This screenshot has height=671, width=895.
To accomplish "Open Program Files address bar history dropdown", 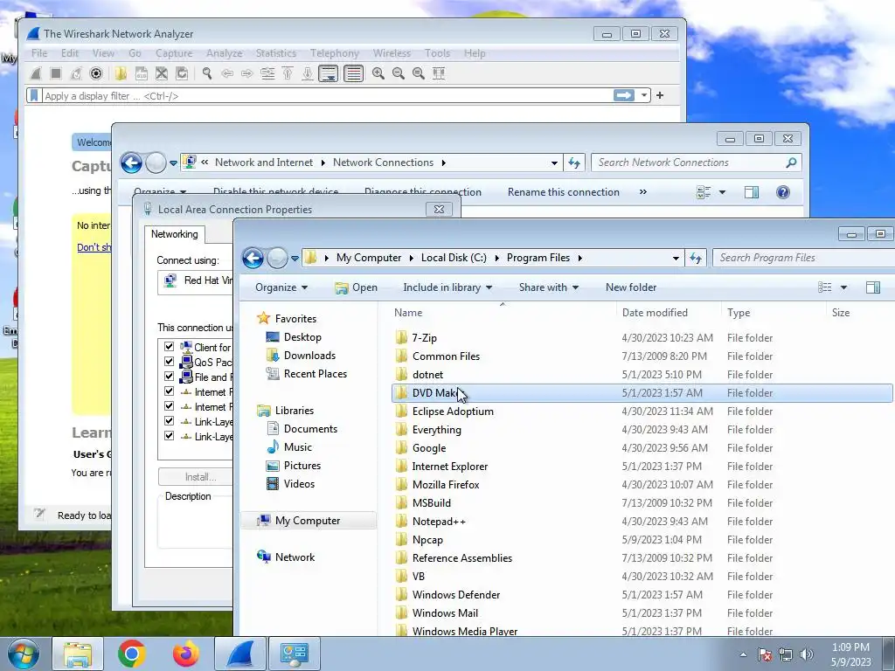I will click(676, 258).
